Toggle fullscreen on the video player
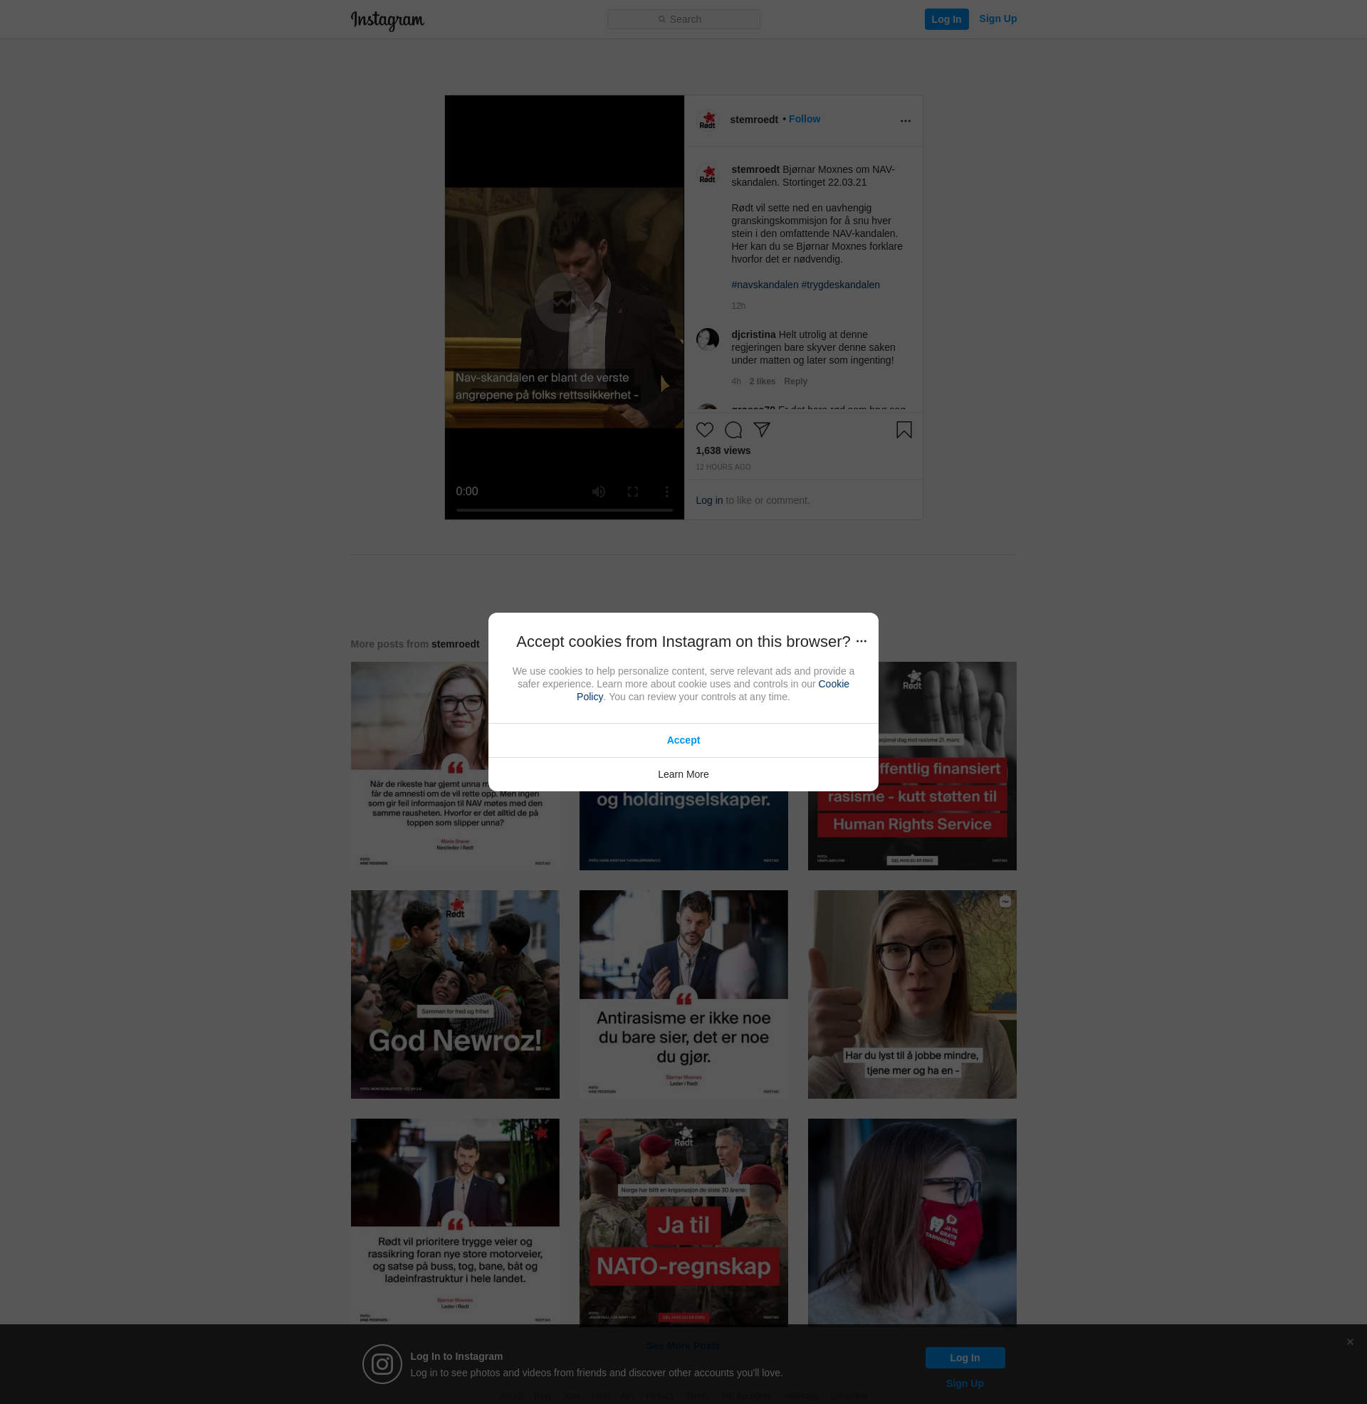 click(x=632, y=492)
